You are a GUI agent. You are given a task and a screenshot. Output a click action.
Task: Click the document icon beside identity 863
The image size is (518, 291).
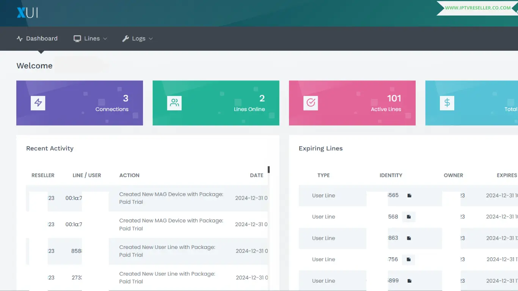pyautogui.click(x=409, y=238)
